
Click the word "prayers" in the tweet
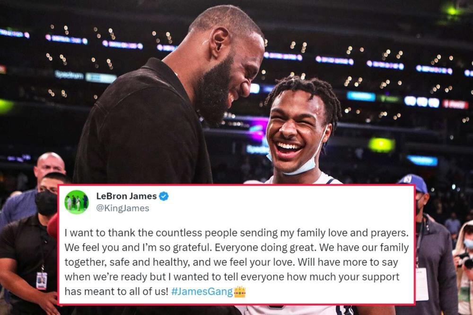tap(387, 233)
